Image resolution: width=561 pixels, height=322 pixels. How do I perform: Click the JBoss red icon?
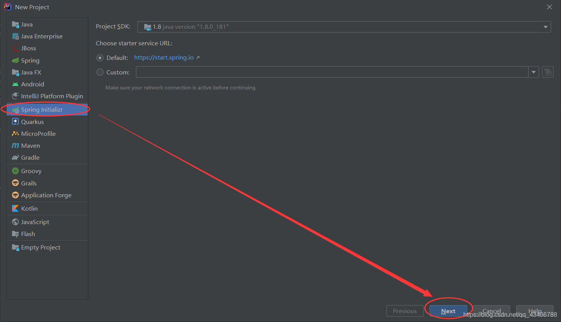15,48
